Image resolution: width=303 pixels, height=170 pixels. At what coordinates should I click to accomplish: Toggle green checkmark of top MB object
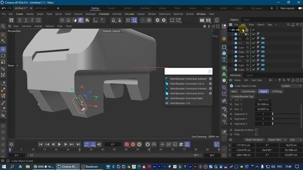[x=254, y=30]
